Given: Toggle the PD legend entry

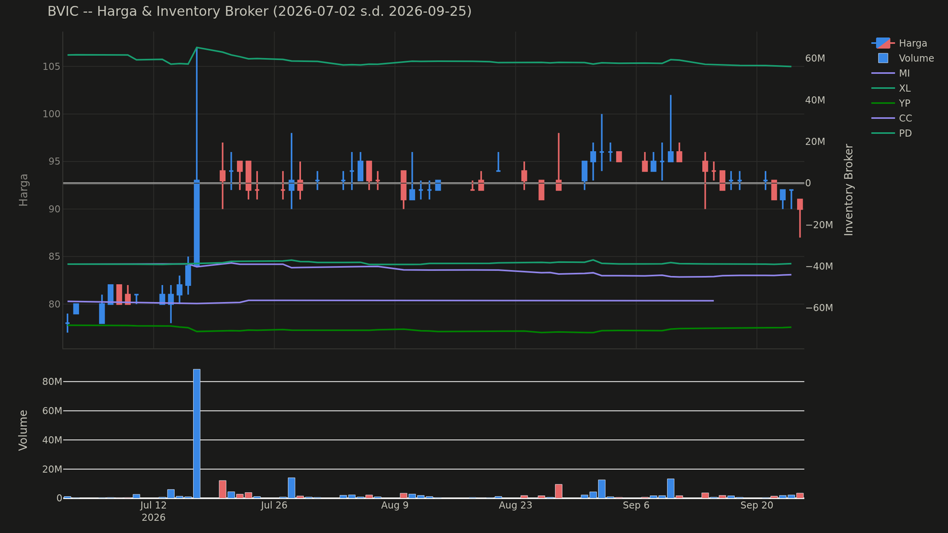Looking at the screenshot, I should [892, 133].
